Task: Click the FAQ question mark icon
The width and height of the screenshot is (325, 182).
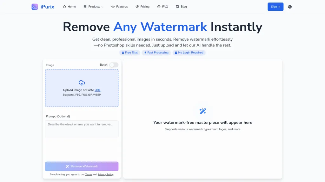Action: [x=159, y=7]
